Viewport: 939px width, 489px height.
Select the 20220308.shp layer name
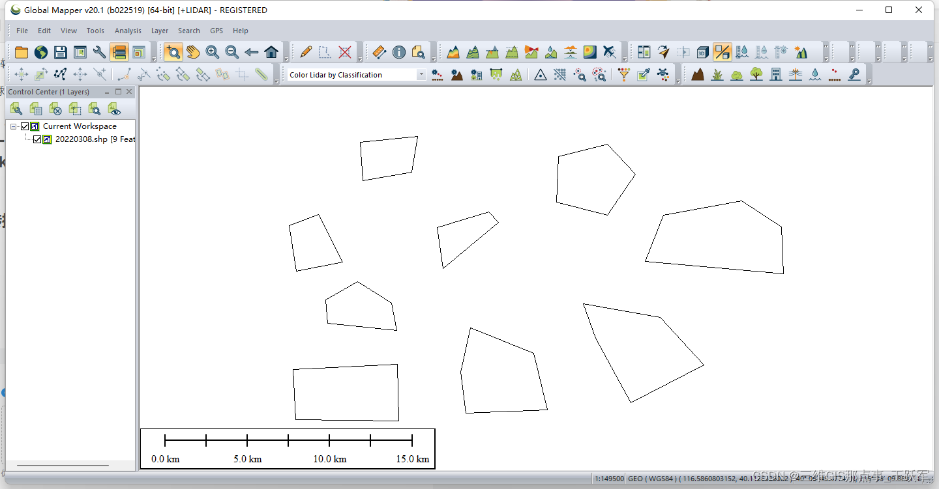pos(82,139)
